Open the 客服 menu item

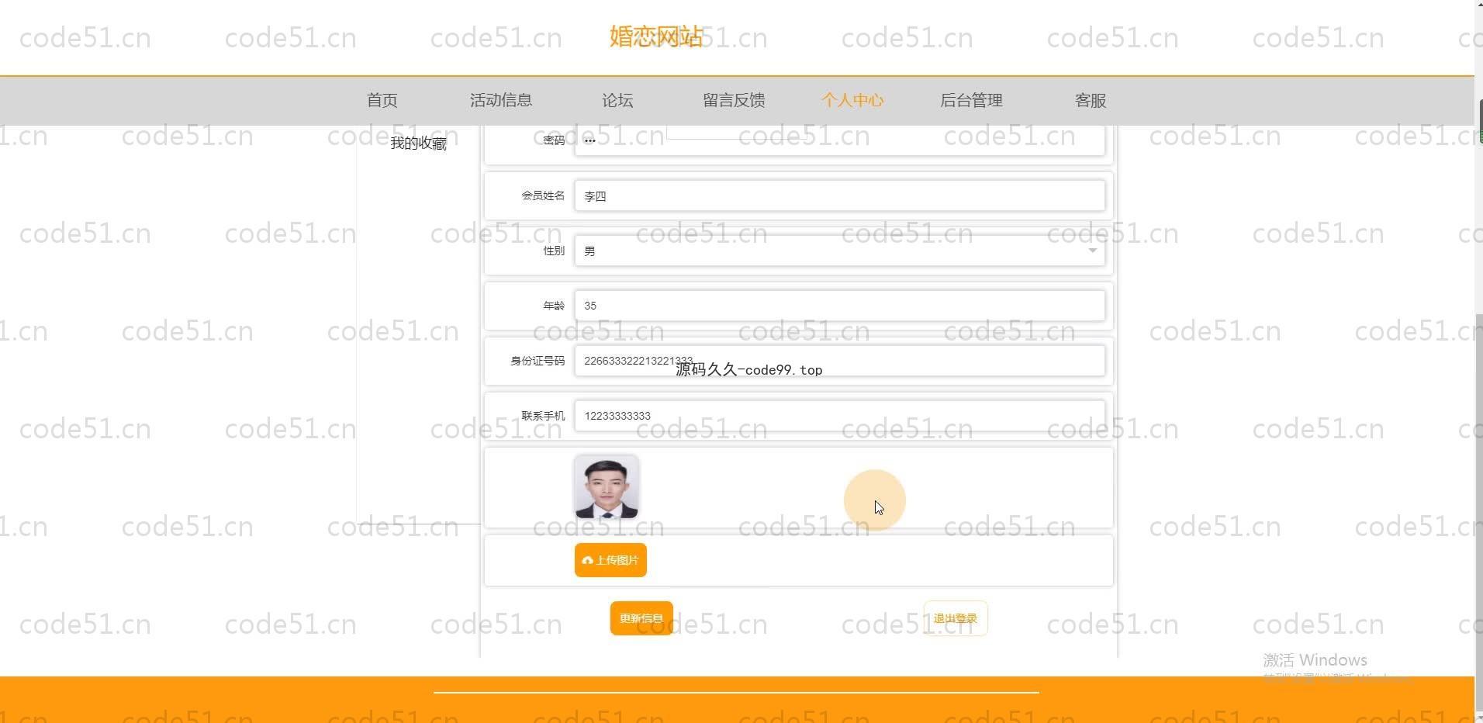(x=1090, y=100)
